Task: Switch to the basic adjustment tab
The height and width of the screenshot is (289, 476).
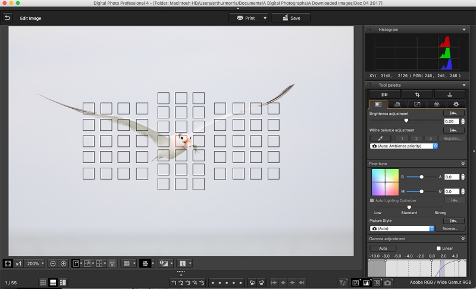Action: click(378, 104)
